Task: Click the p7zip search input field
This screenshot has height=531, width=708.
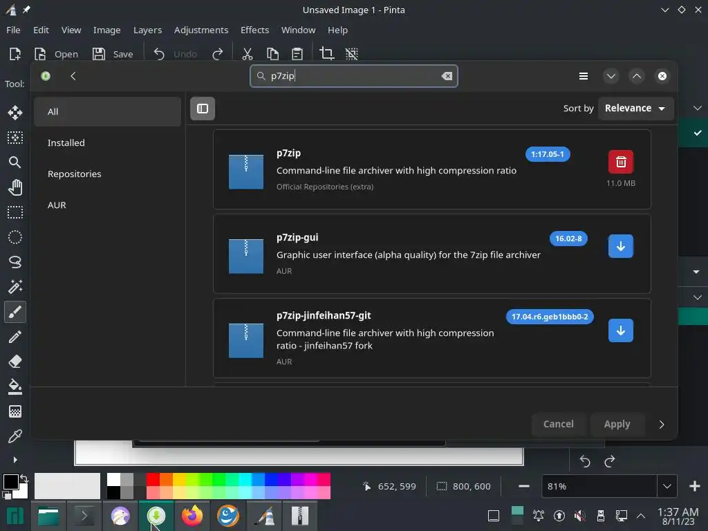Action: point(354,76)
